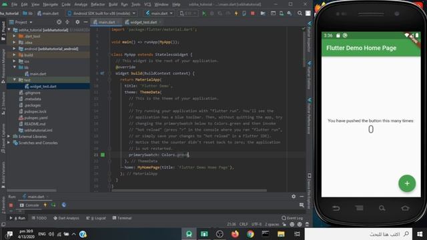
Task: Click the blue globe DevTools icon in Run panel
Action: (64, 205)
